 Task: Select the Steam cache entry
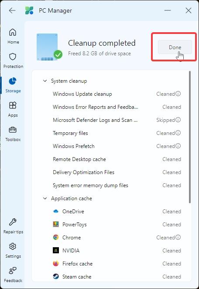(117, 277)
